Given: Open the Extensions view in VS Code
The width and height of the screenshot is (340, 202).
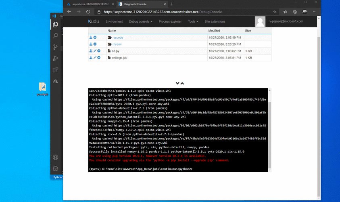Looking at the screenshot, I should 56,70.
